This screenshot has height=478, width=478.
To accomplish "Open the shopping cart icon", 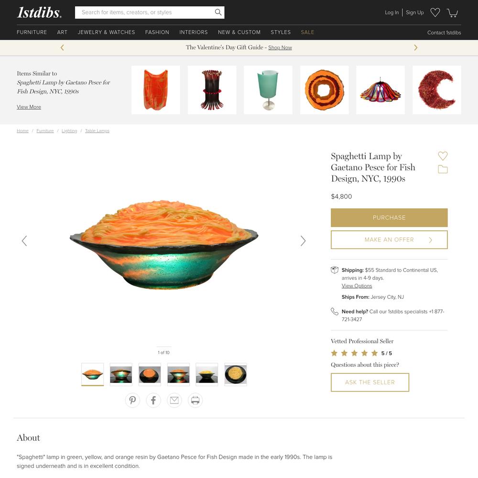I will pos(452,12).
